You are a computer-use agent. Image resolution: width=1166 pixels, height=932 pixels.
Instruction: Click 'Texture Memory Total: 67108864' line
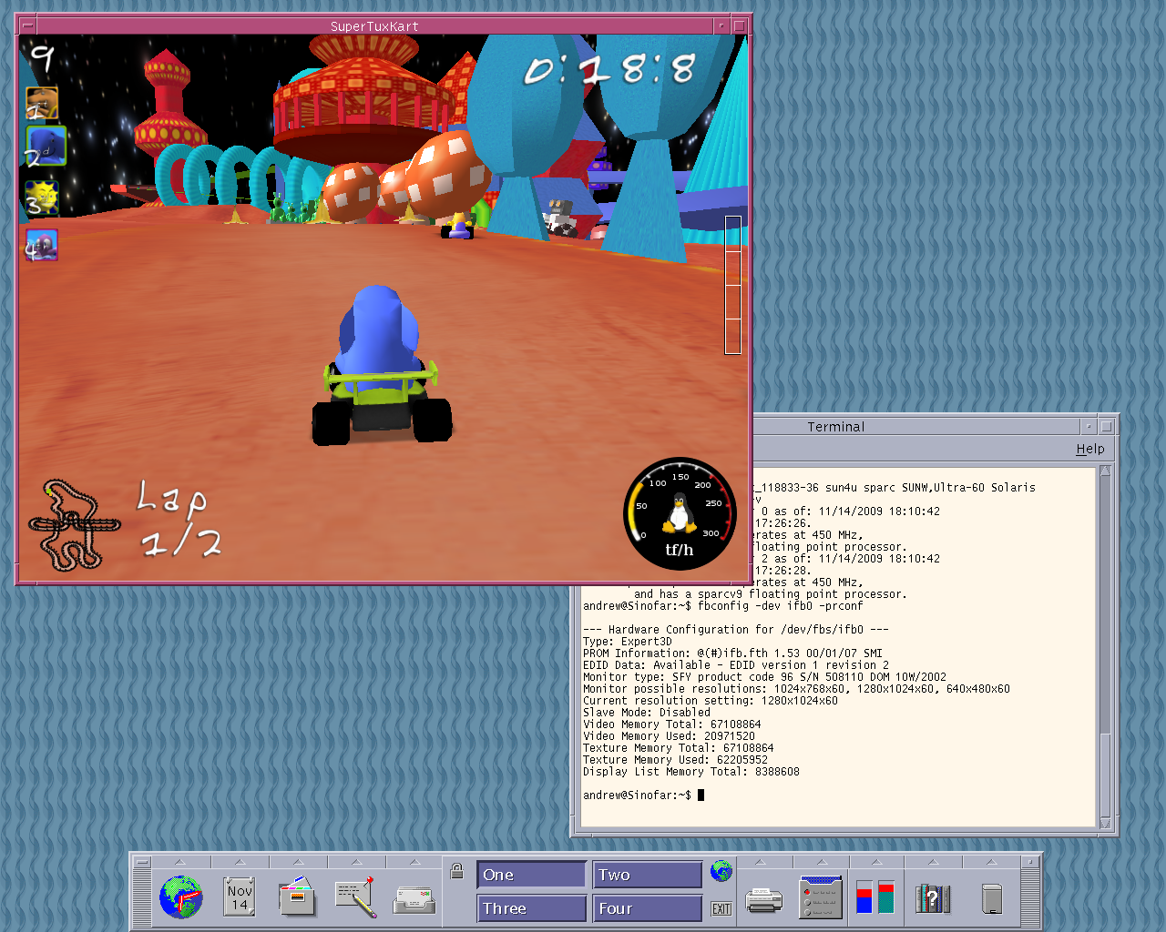click(x=679, y=748)
